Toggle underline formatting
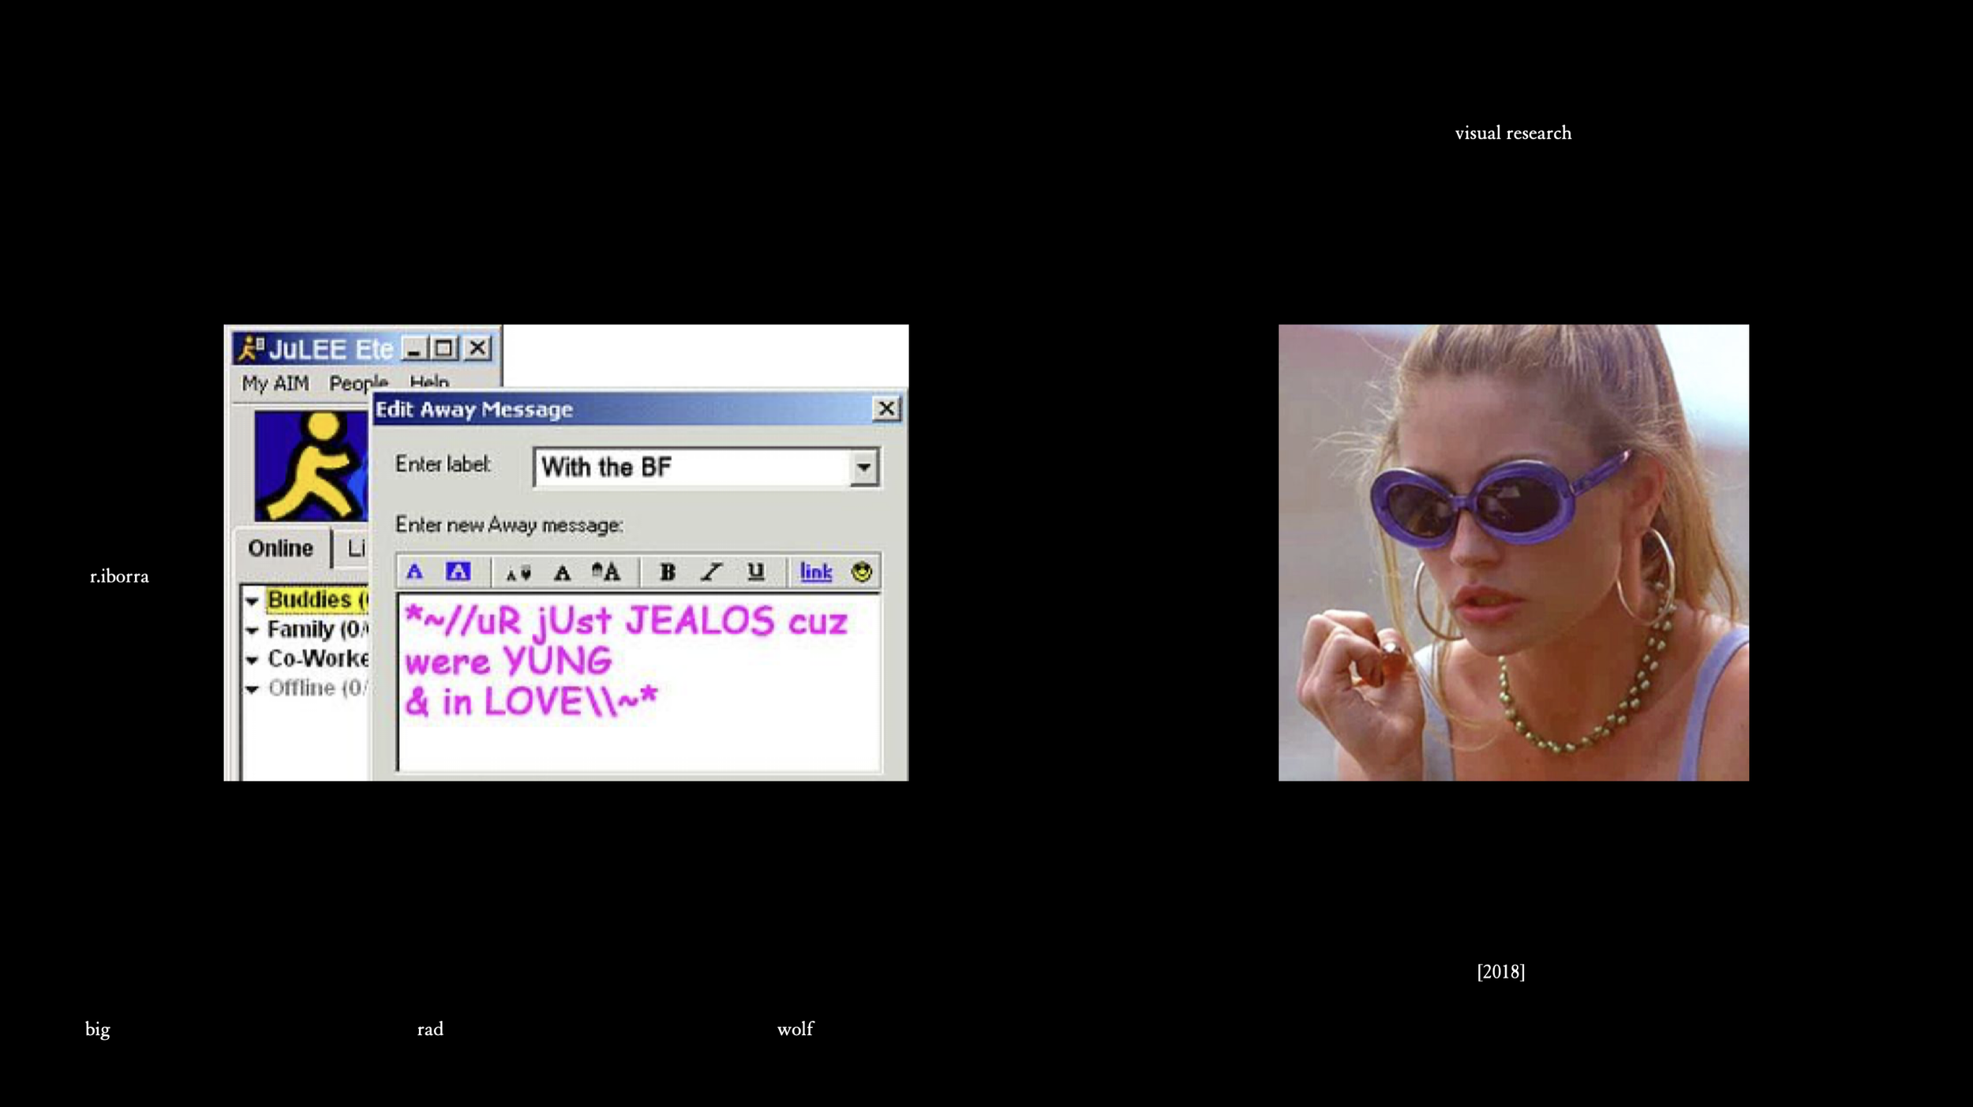 (755, 572)
